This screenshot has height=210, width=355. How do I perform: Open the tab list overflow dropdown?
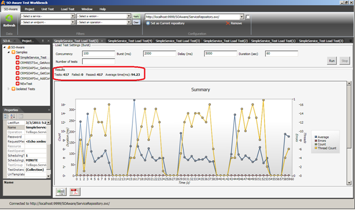pos(351,41)
